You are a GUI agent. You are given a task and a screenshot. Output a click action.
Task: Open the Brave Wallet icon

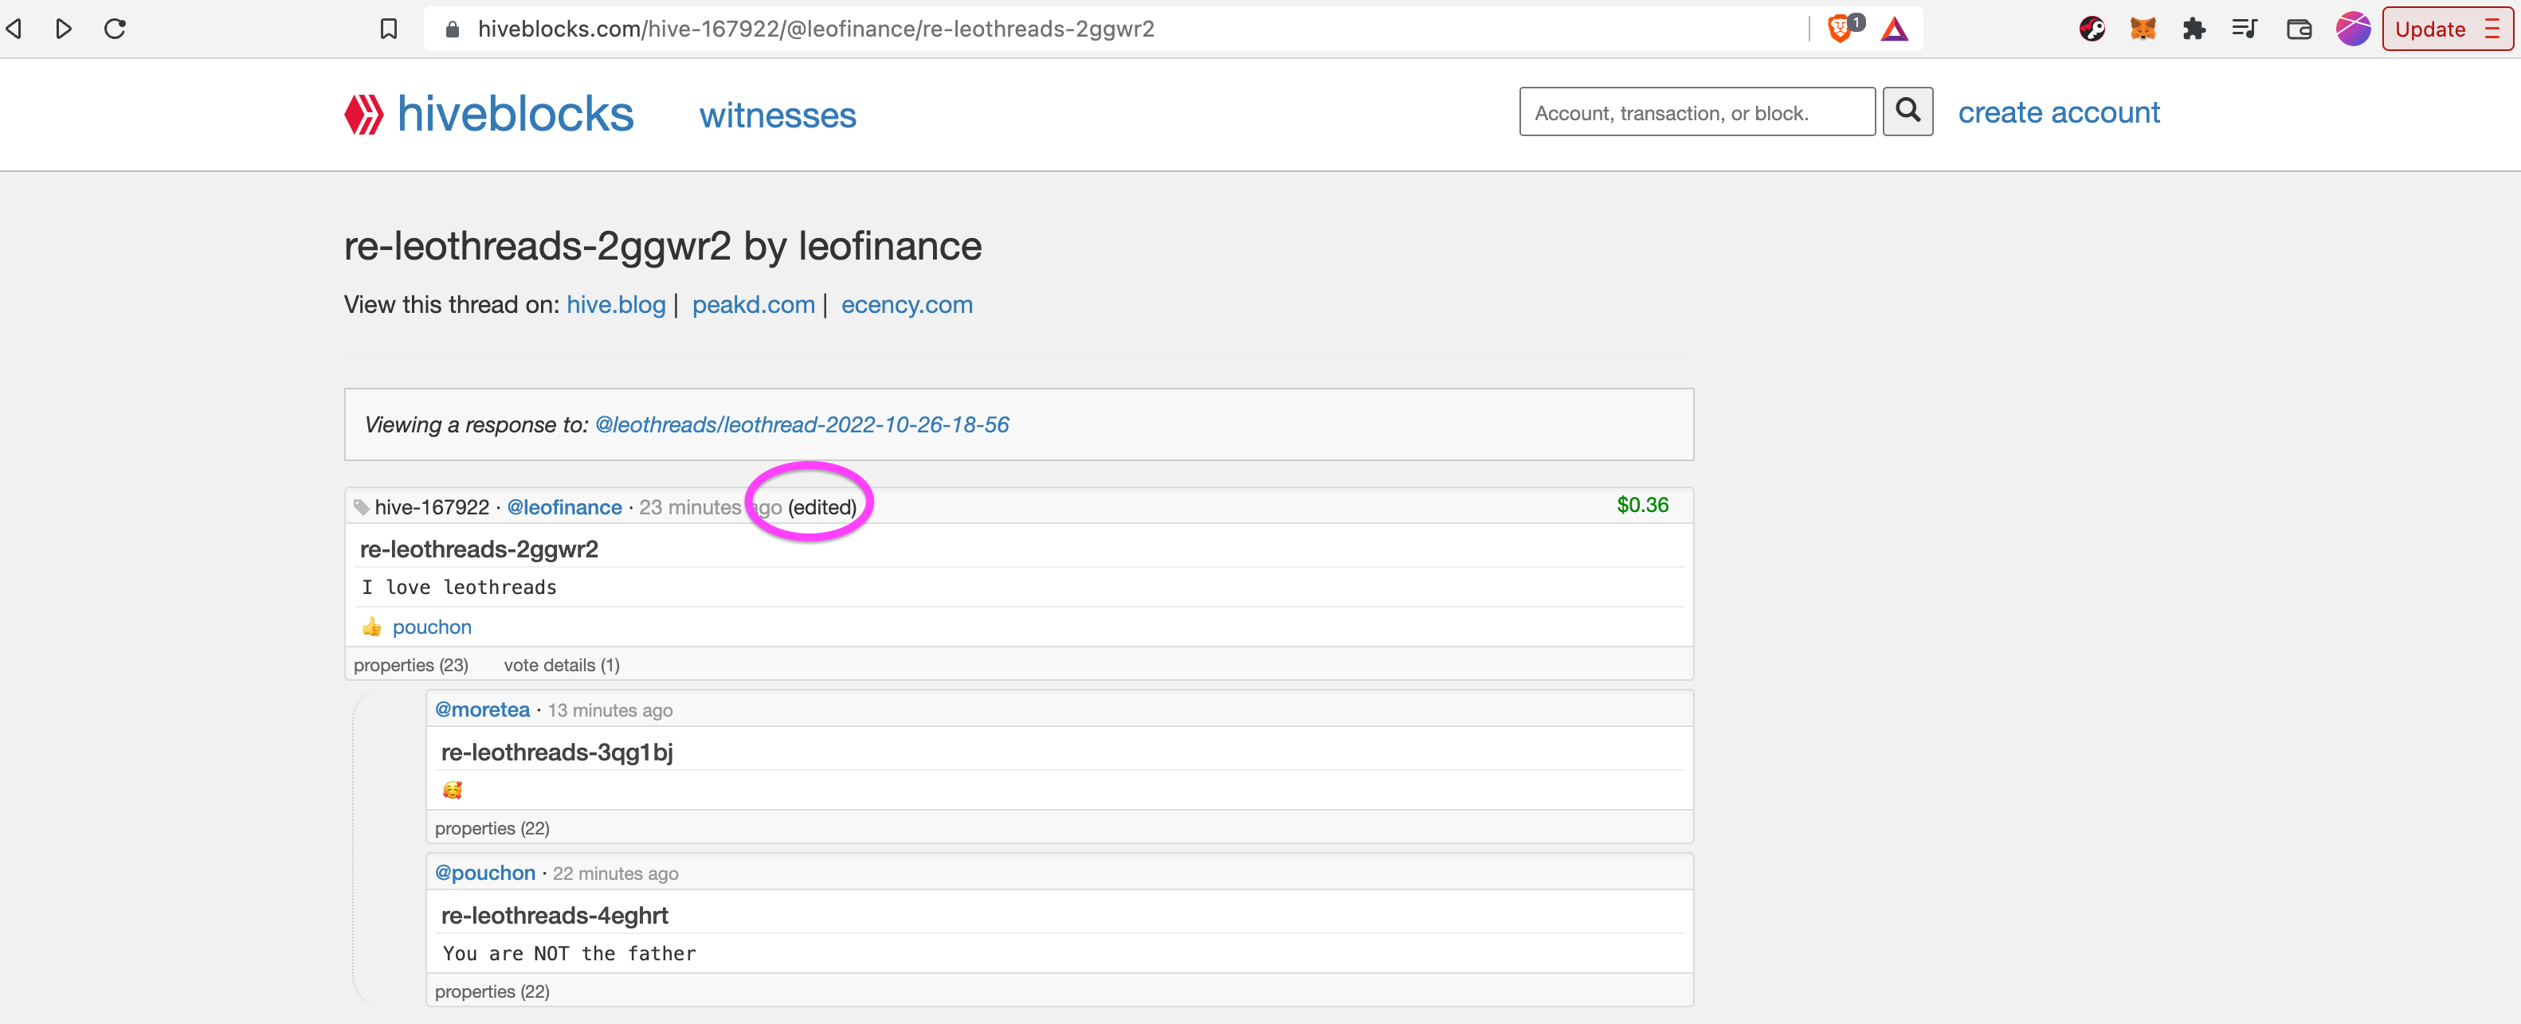click(2299, 29)
